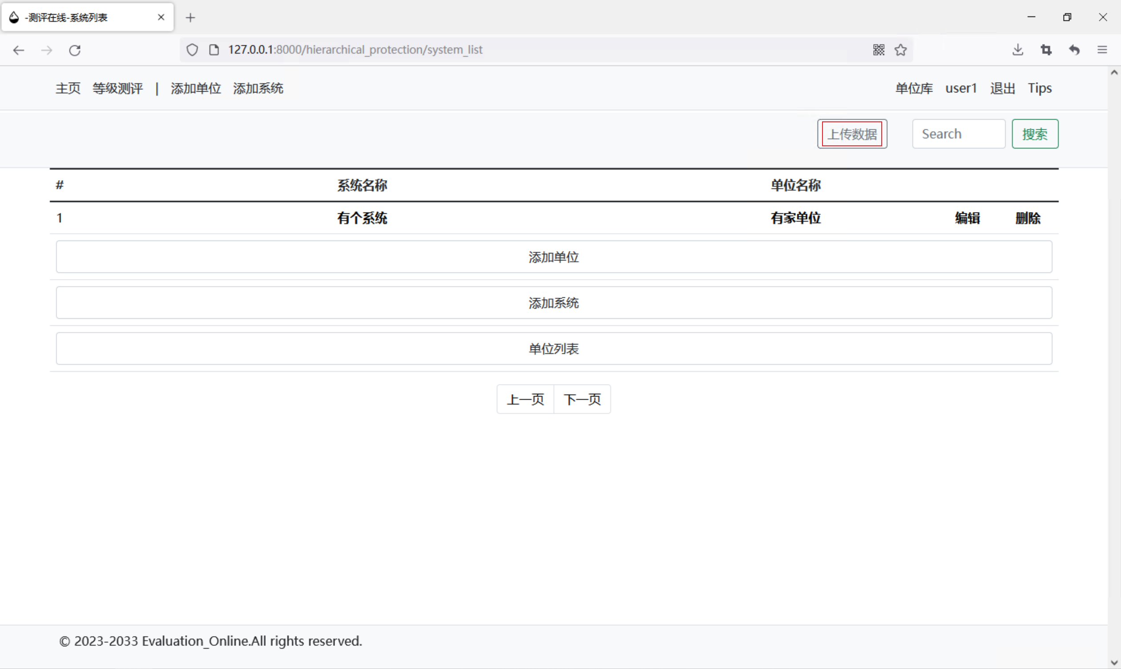
Task: Click the scrollbar down arrow
Action: (1114, 663)
